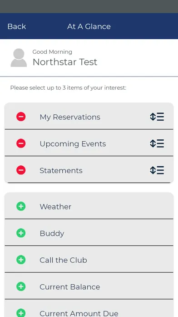The width and height of the screenshot is (178, 317).
Task: Add Current Balance with green plus icon
Action: (x=21, y=286)
